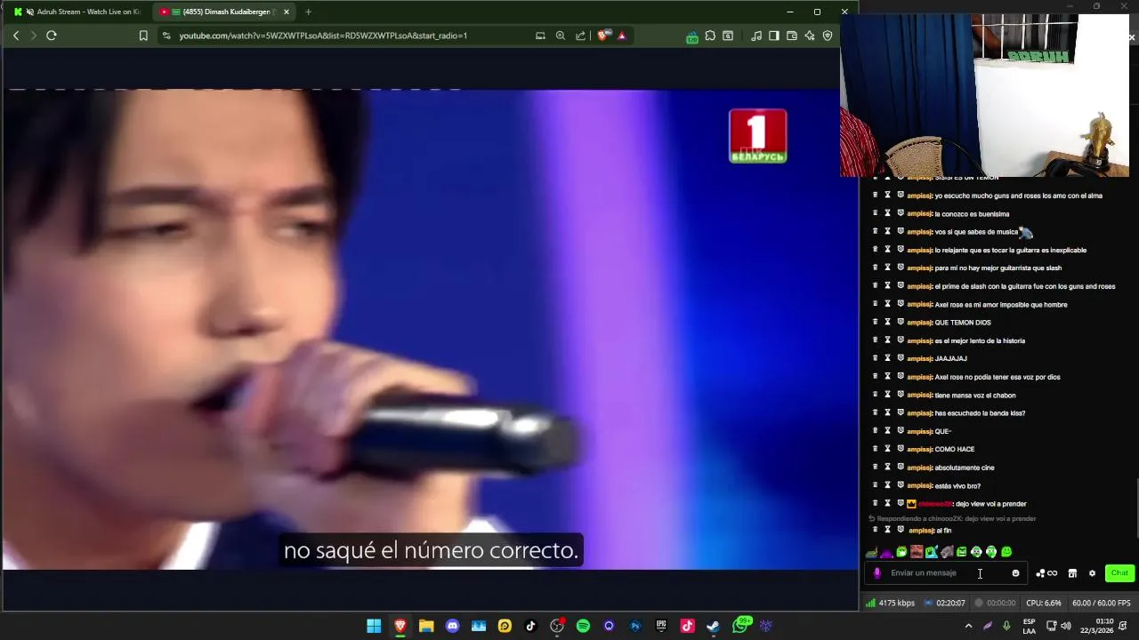Open Photoshop from the taskbar
The height and width of the screenshot is (640, 1139).
pyautogui.click(x=635, y=626)
